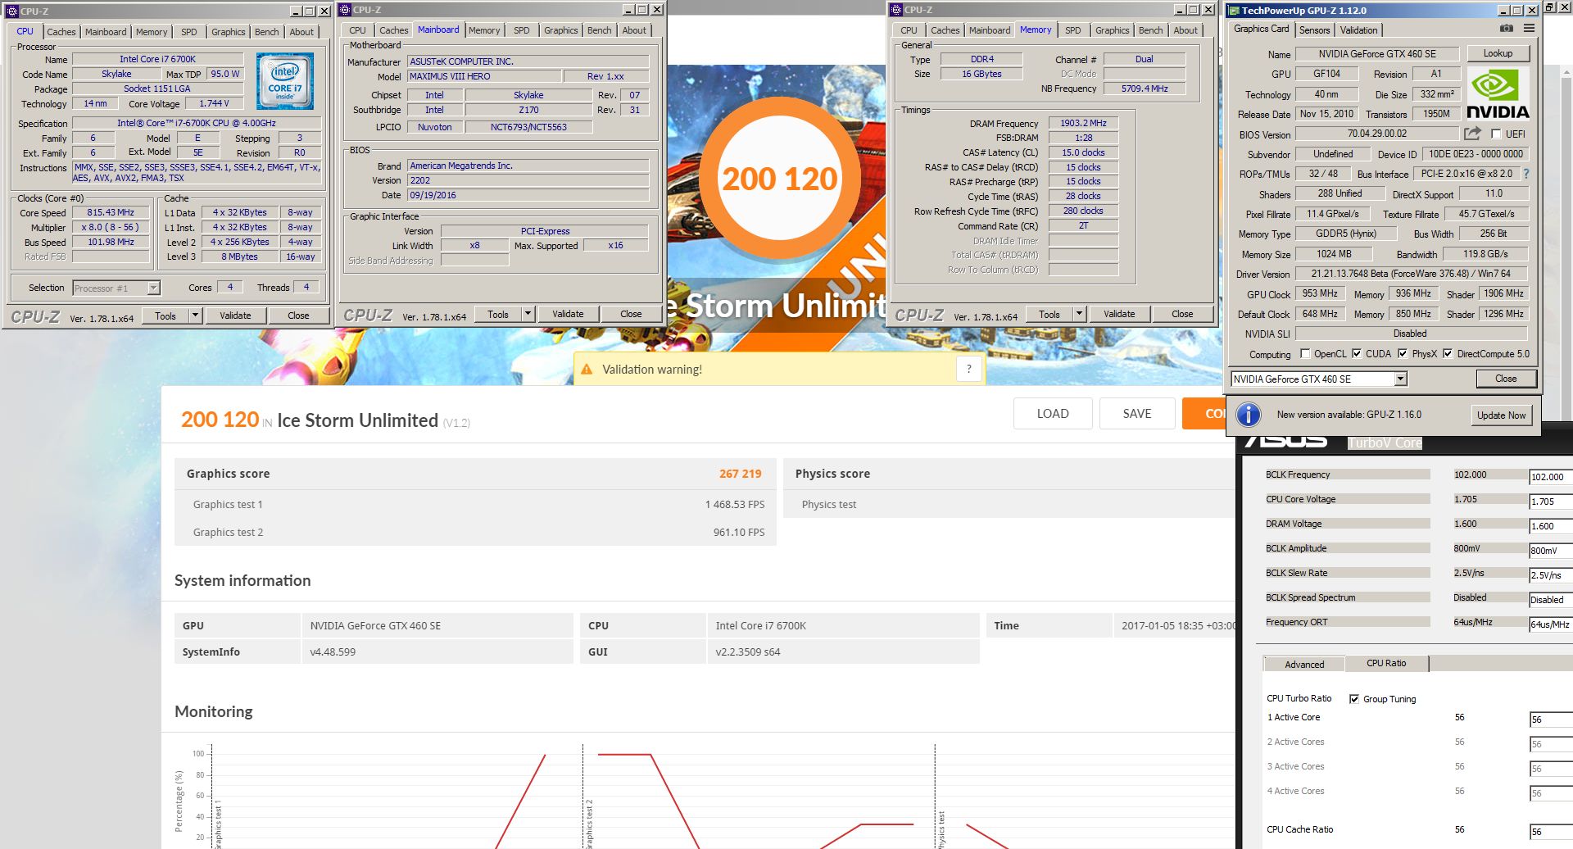Click the CPU Core Voltage input field

[x=1551, y=502]
